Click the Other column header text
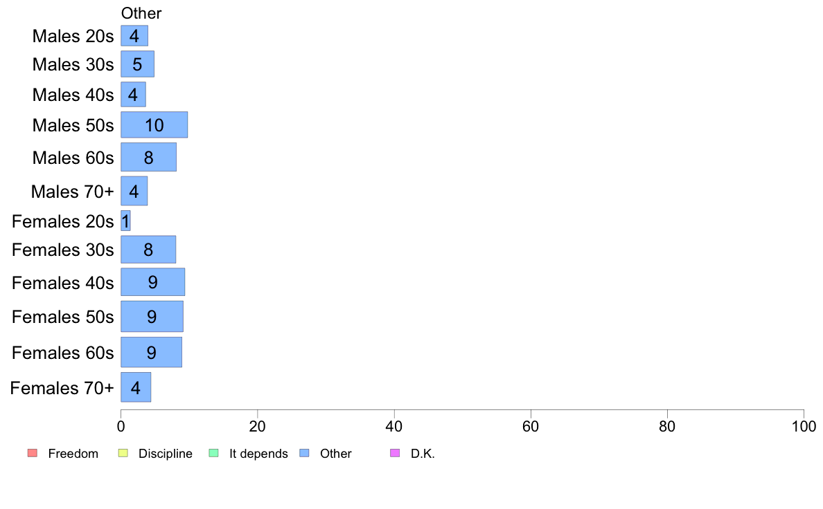This screenshot has width=823, height=509. tap(141, 13)
